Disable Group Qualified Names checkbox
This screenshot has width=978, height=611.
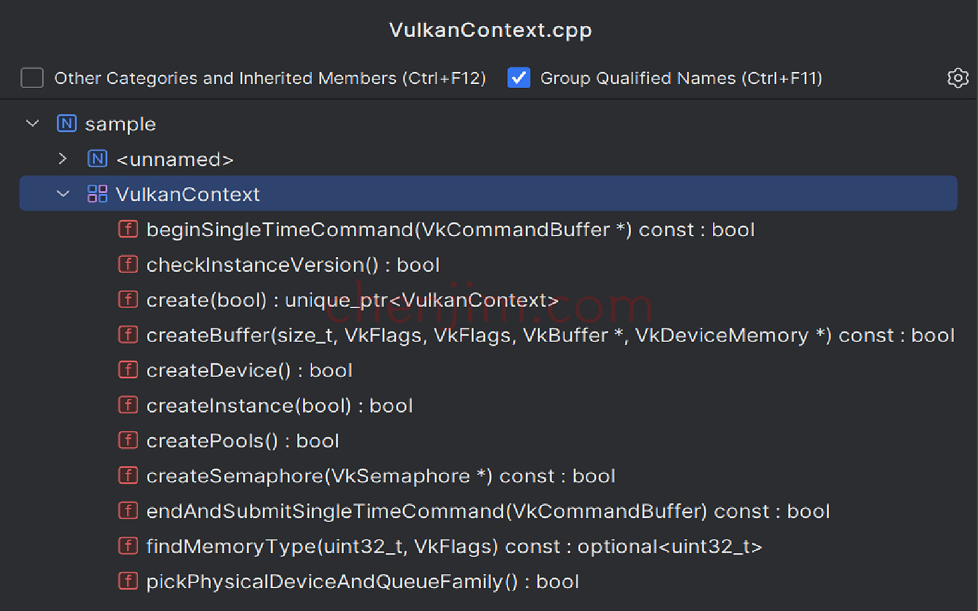(x=519, y=78)
